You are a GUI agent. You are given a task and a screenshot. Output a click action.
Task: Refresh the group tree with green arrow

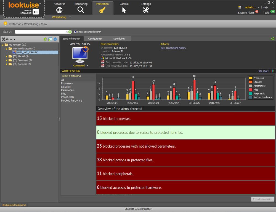tap(45, 39)
